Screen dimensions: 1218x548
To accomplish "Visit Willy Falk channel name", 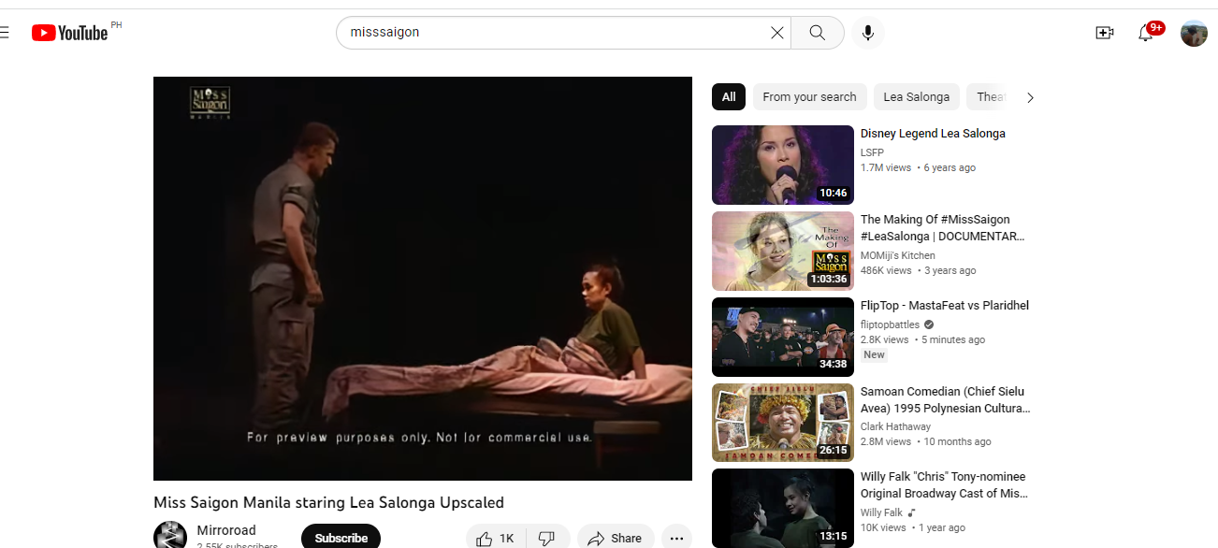I will coord(881,512).
